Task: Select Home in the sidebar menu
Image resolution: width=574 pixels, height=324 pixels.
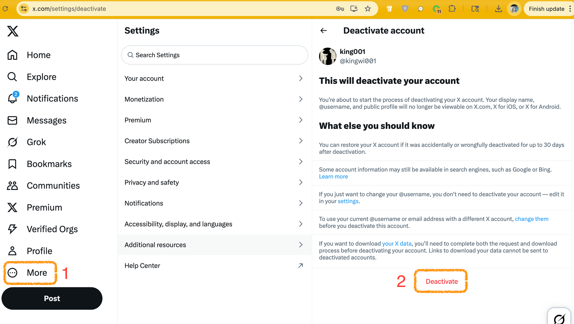Action: [x=39, y=55]
